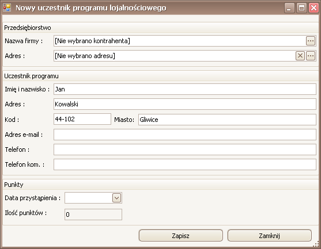Click the Zamknij button
The image size is (321, 249).
click(269, 236)
